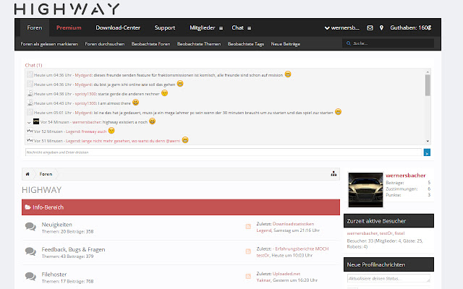Viewport: 463px width, 289px height.
Task: Open the sitemap icon beside breadcrumb
Action: click(333, 174)
